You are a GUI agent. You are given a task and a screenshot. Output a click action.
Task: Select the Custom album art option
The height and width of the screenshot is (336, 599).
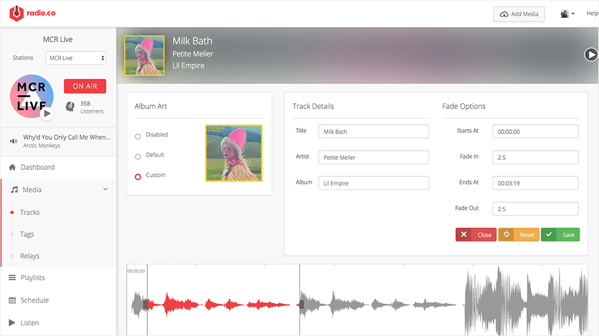tap(138, 176)
